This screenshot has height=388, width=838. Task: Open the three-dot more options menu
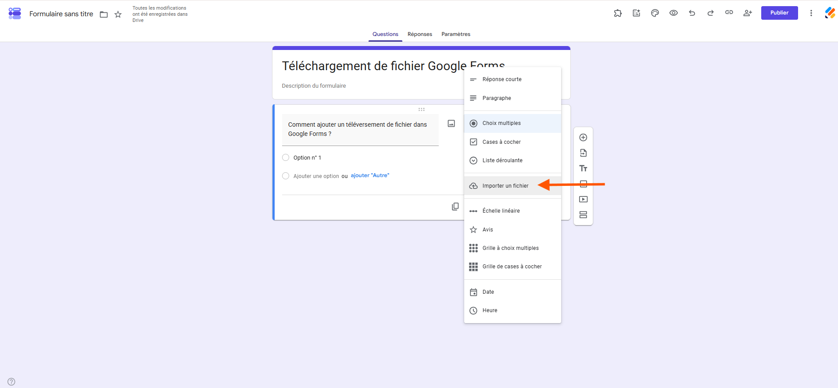click(x=811, y=13)
